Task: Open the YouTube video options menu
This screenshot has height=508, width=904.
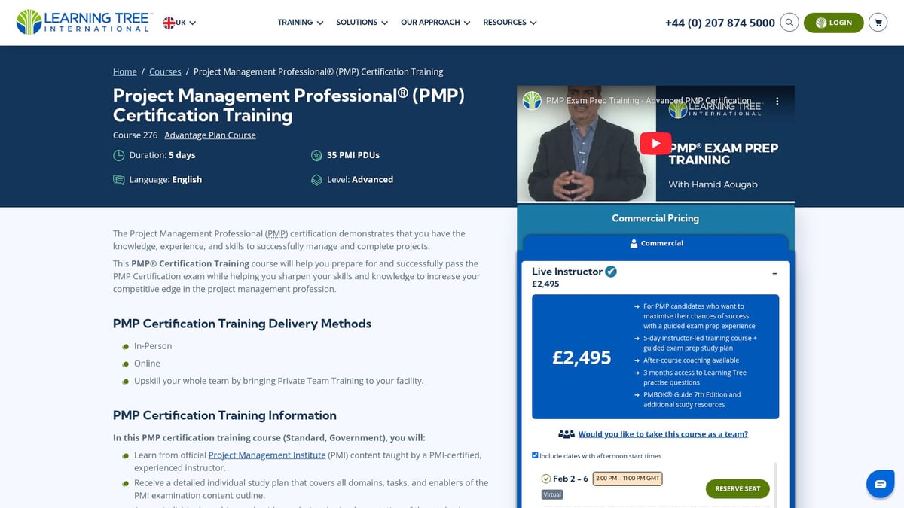Action: [x=778, y=101]
